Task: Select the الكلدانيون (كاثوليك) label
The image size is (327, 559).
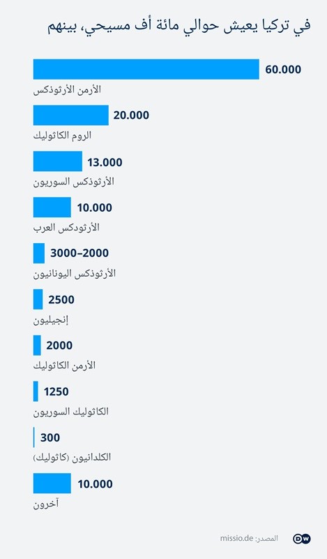Action: coord(72,457)
